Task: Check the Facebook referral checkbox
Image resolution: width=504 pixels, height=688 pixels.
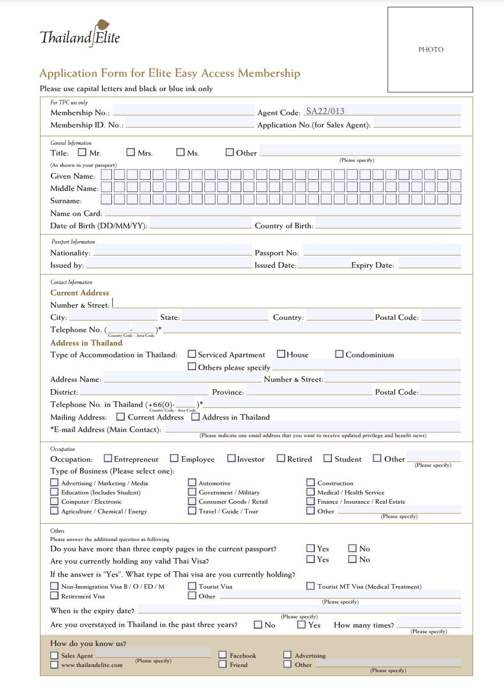Action: (x=223, y=655)
